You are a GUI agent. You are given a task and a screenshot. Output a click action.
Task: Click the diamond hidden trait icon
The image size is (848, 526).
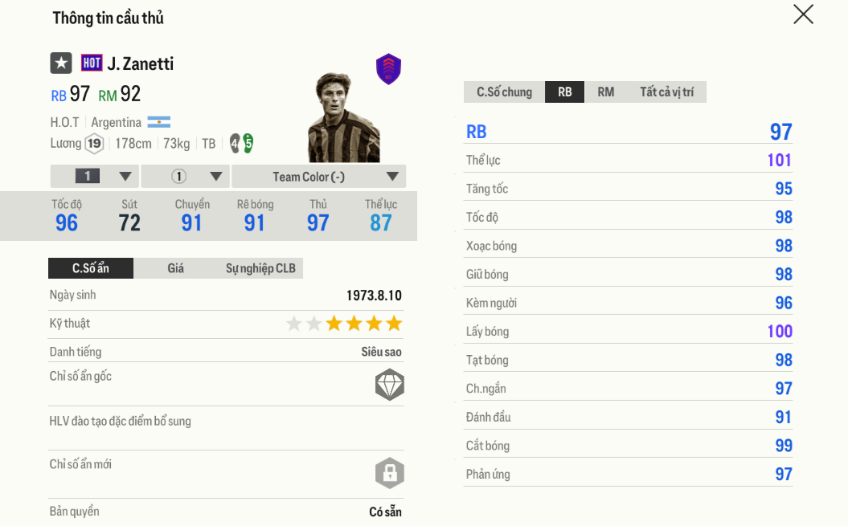[389, 385]
